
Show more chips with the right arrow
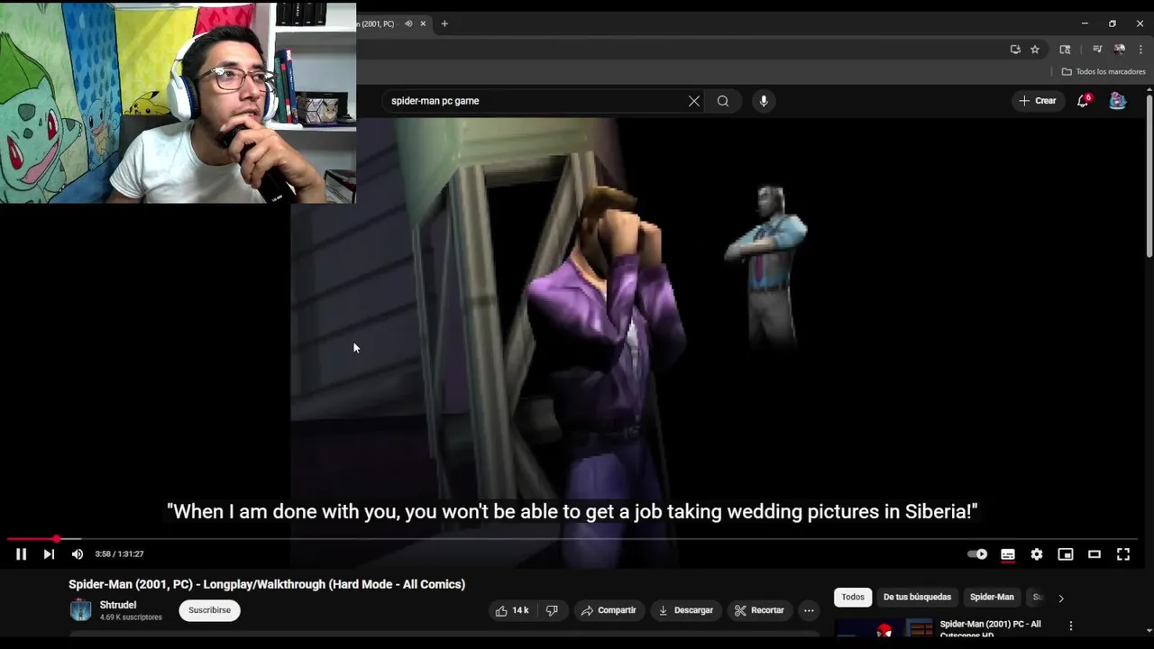coord(1060,598)
